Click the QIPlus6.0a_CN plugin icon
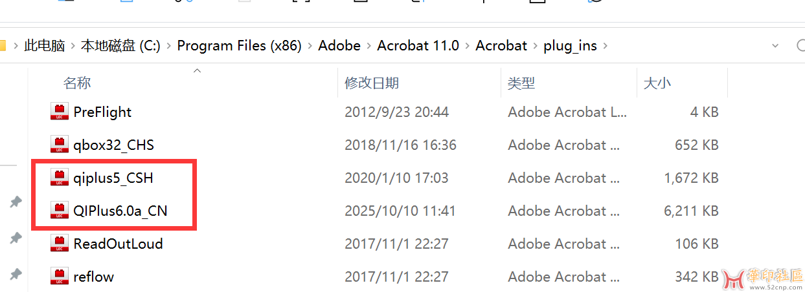This screenshot has height=292, width=805. [x=59, y=211]
